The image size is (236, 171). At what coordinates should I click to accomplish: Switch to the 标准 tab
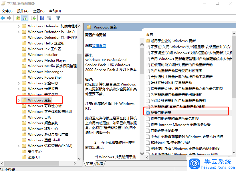[100, 163]
